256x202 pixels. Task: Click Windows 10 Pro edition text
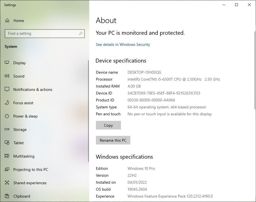(x=141, y=168)
